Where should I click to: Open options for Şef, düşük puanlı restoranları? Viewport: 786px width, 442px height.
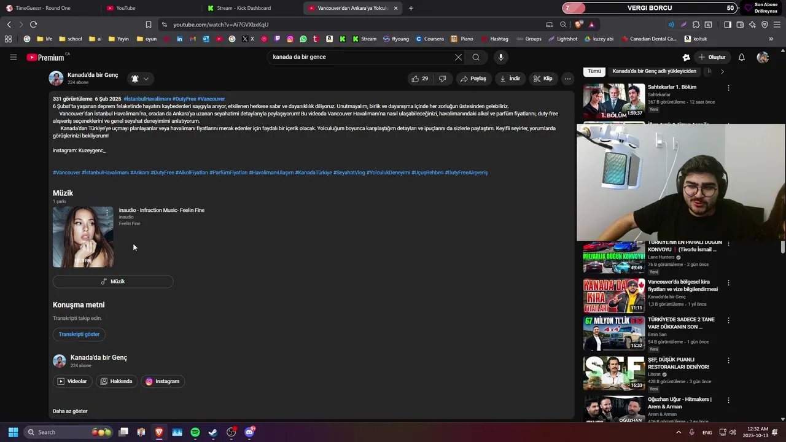click(x=729, y=360)
